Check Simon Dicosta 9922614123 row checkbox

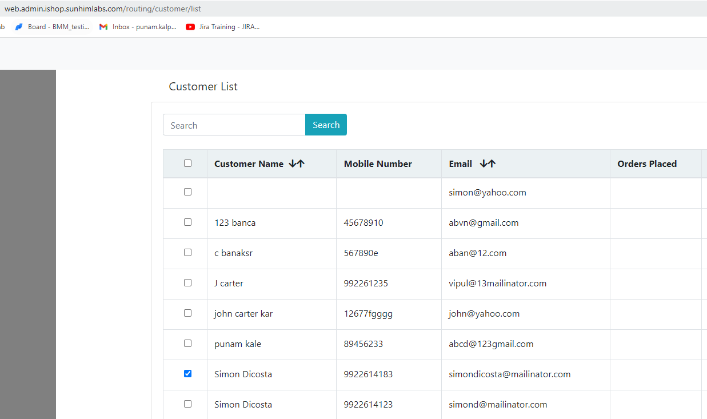pos(187,404)
